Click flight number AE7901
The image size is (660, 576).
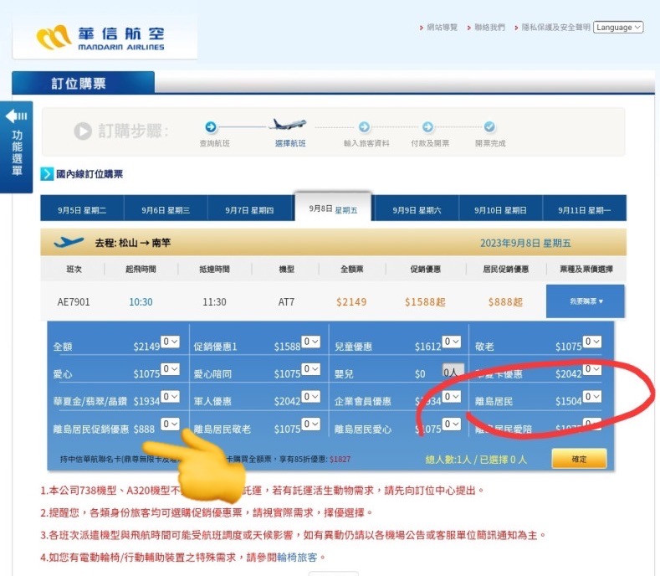click(74, 301)
